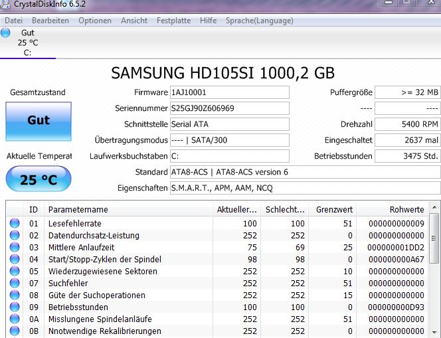Select Güte der Suchoperationen parameter name
The width and height of the screenshot is (441, 338).
tap(97, 296)
